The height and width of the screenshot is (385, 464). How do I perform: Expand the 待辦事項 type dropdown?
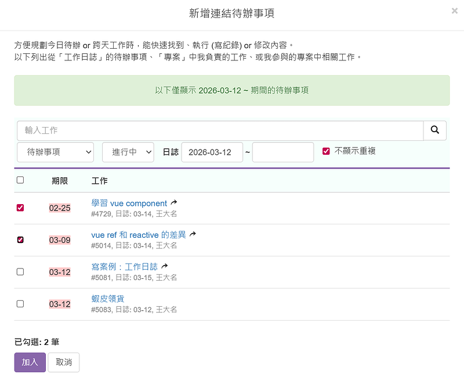(56, 152)
